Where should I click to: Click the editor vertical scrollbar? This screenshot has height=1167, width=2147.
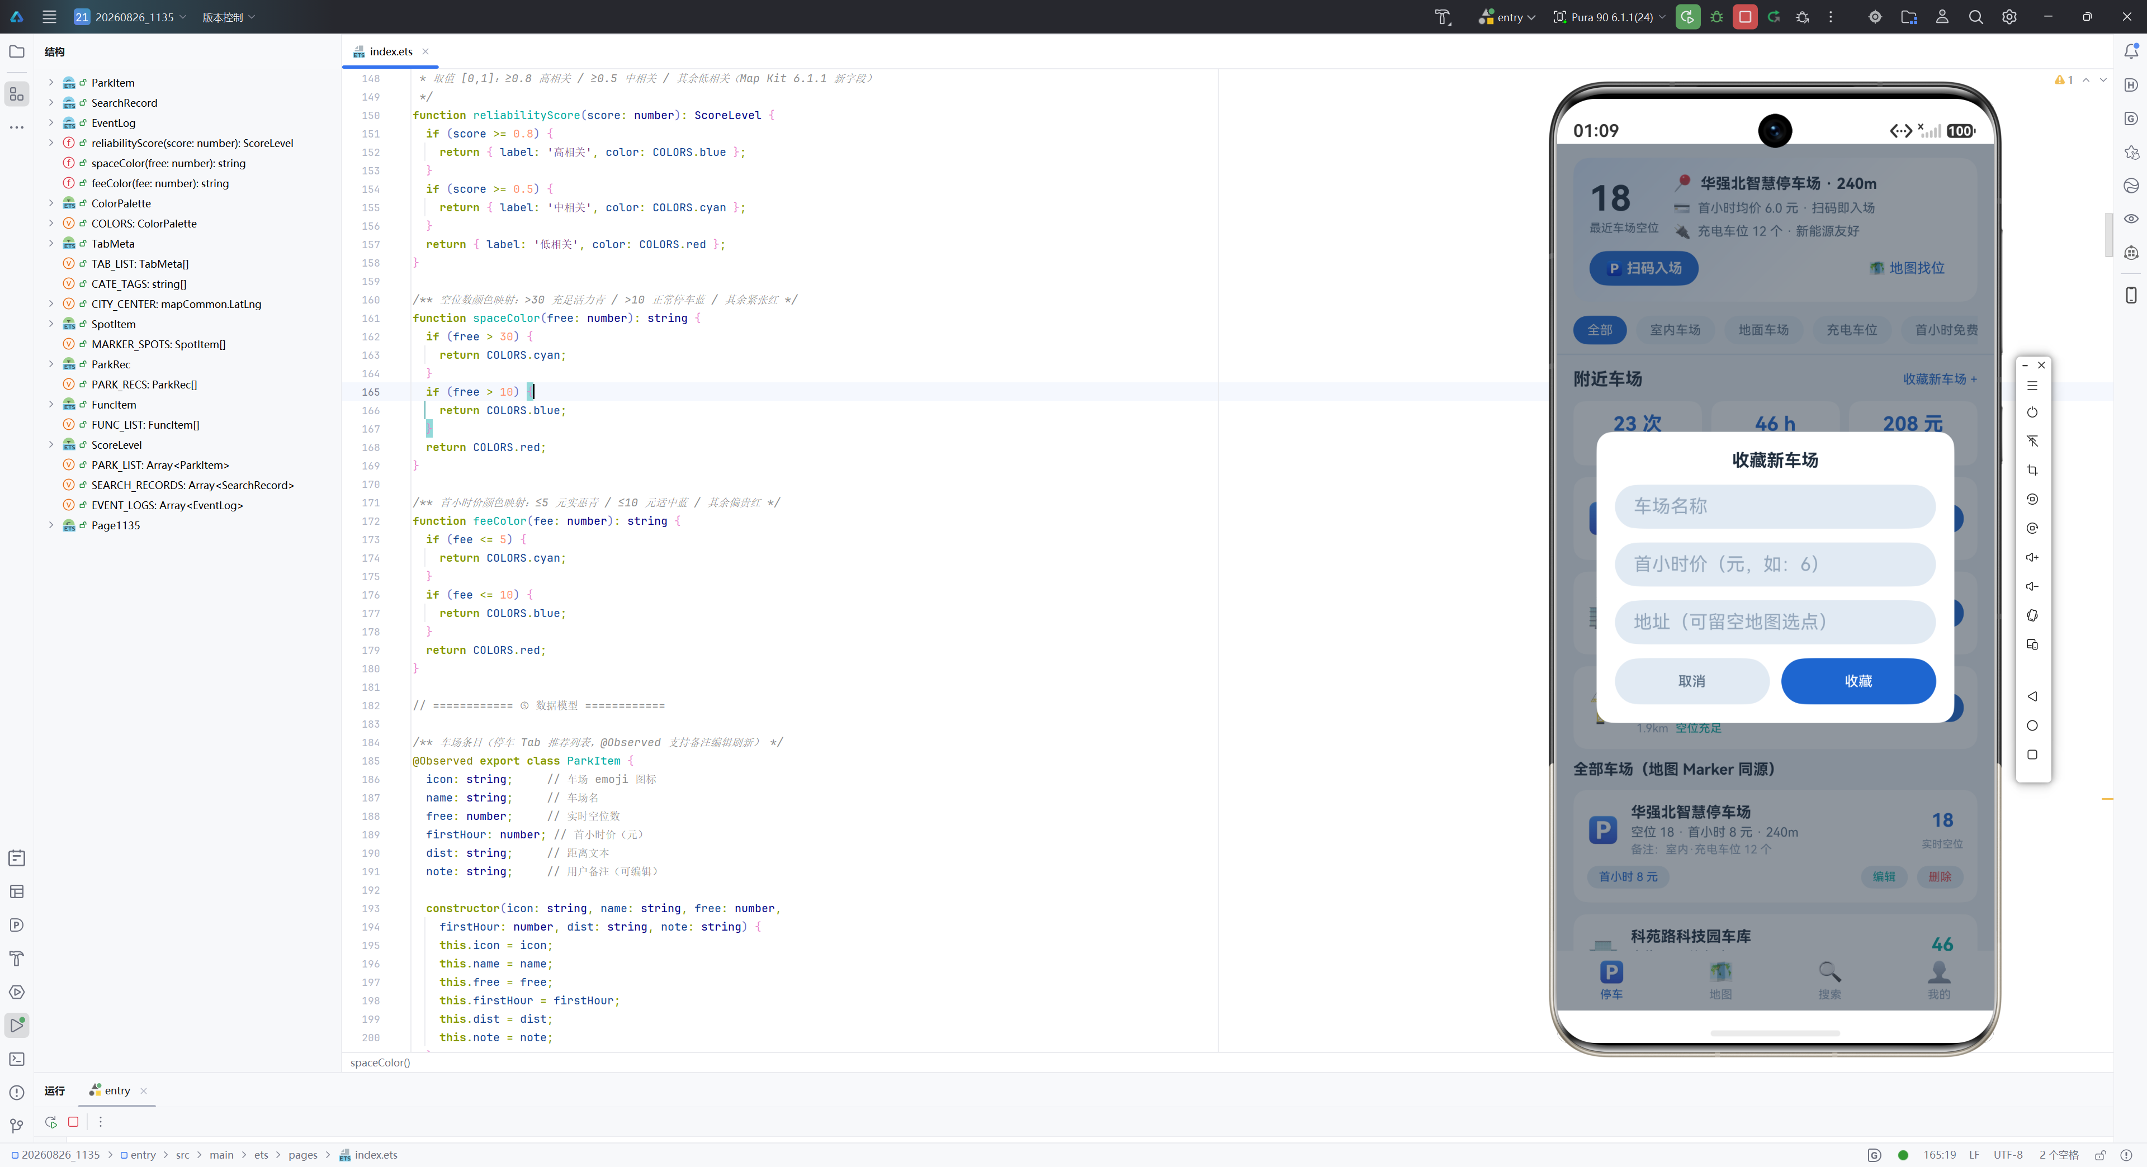2108,236
